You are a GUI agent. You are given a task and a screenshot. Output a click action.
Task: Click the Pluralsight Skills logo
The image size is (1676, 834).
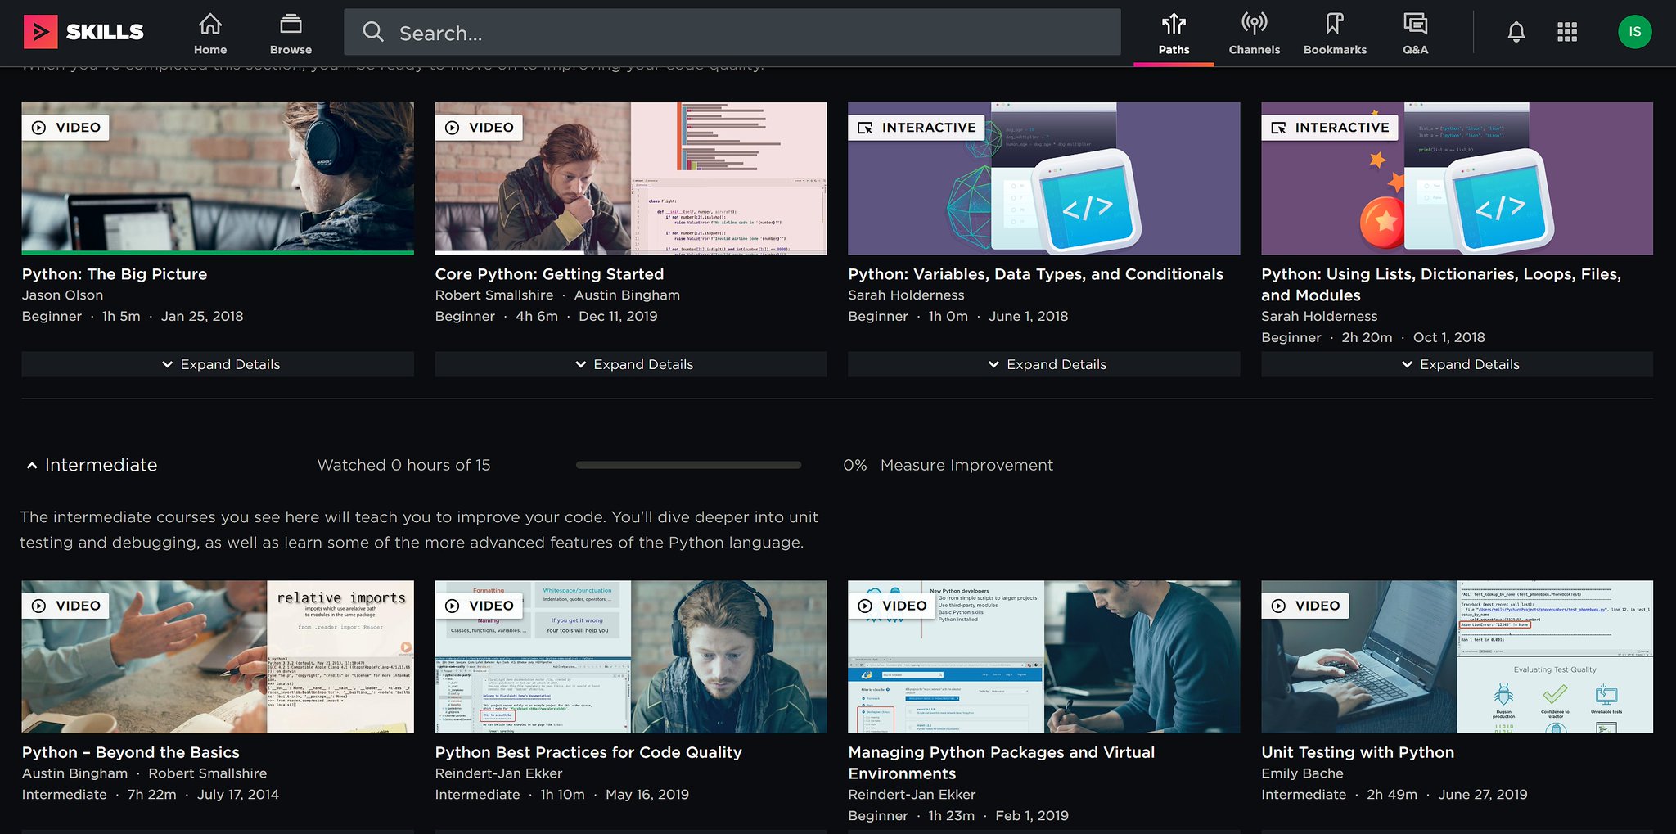83,32
